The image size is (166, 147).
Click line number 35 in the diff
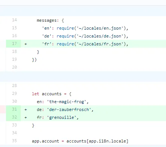pos(14,141)
